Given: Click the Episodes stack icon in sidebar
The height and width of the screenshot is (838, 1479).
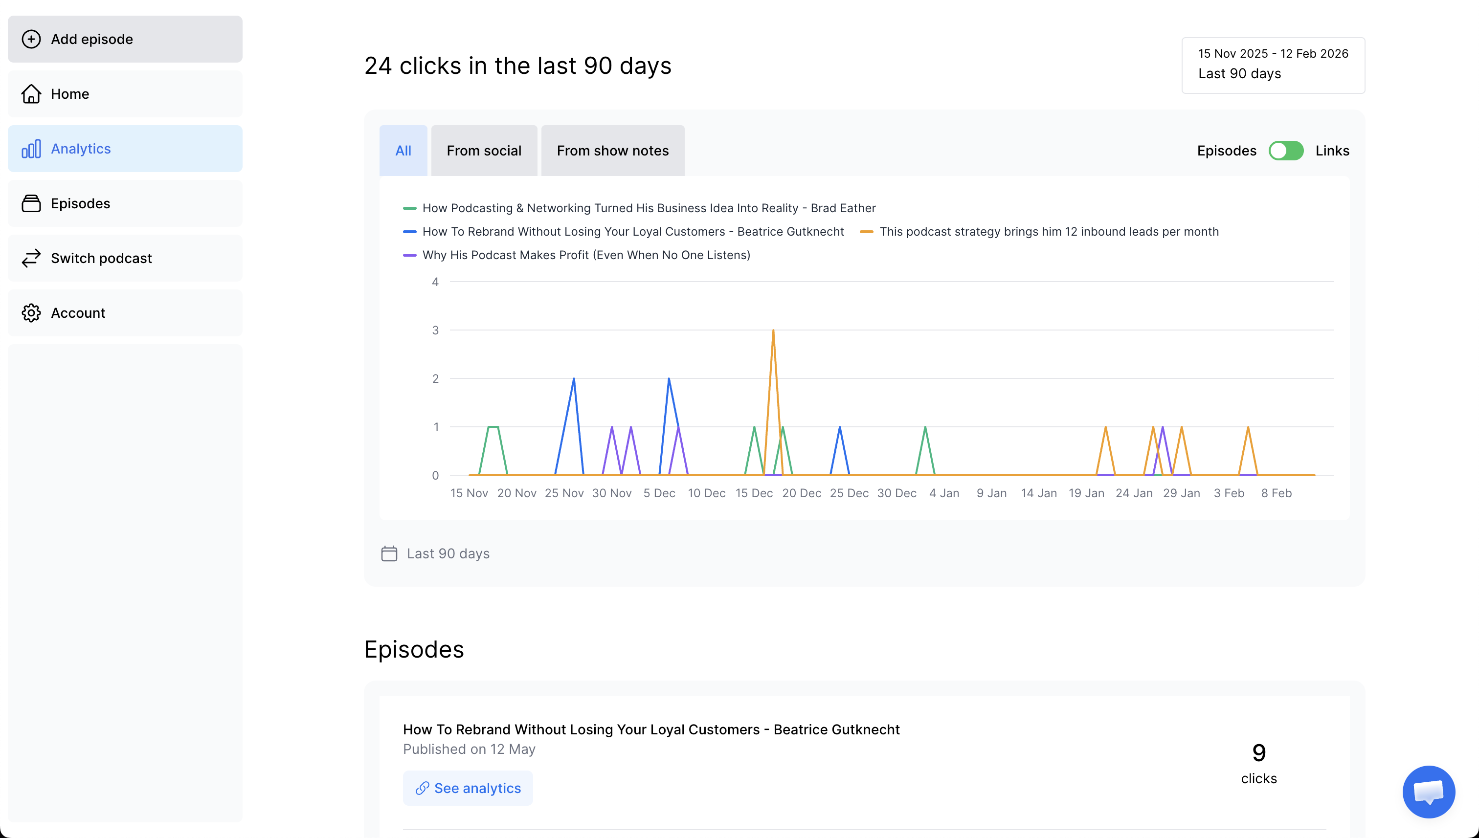Looking at the screenshot, I should pyautogui.click(x=31, y=203).
